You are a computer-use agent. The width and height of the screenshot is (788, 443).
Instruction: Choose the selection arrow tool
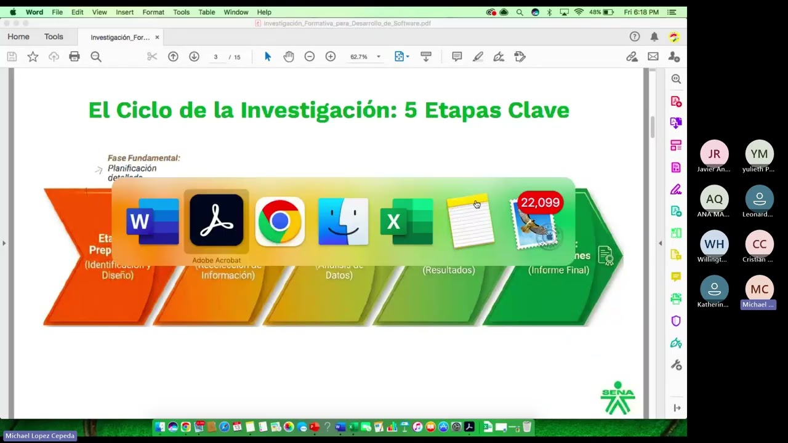click(x=268, y=57)
